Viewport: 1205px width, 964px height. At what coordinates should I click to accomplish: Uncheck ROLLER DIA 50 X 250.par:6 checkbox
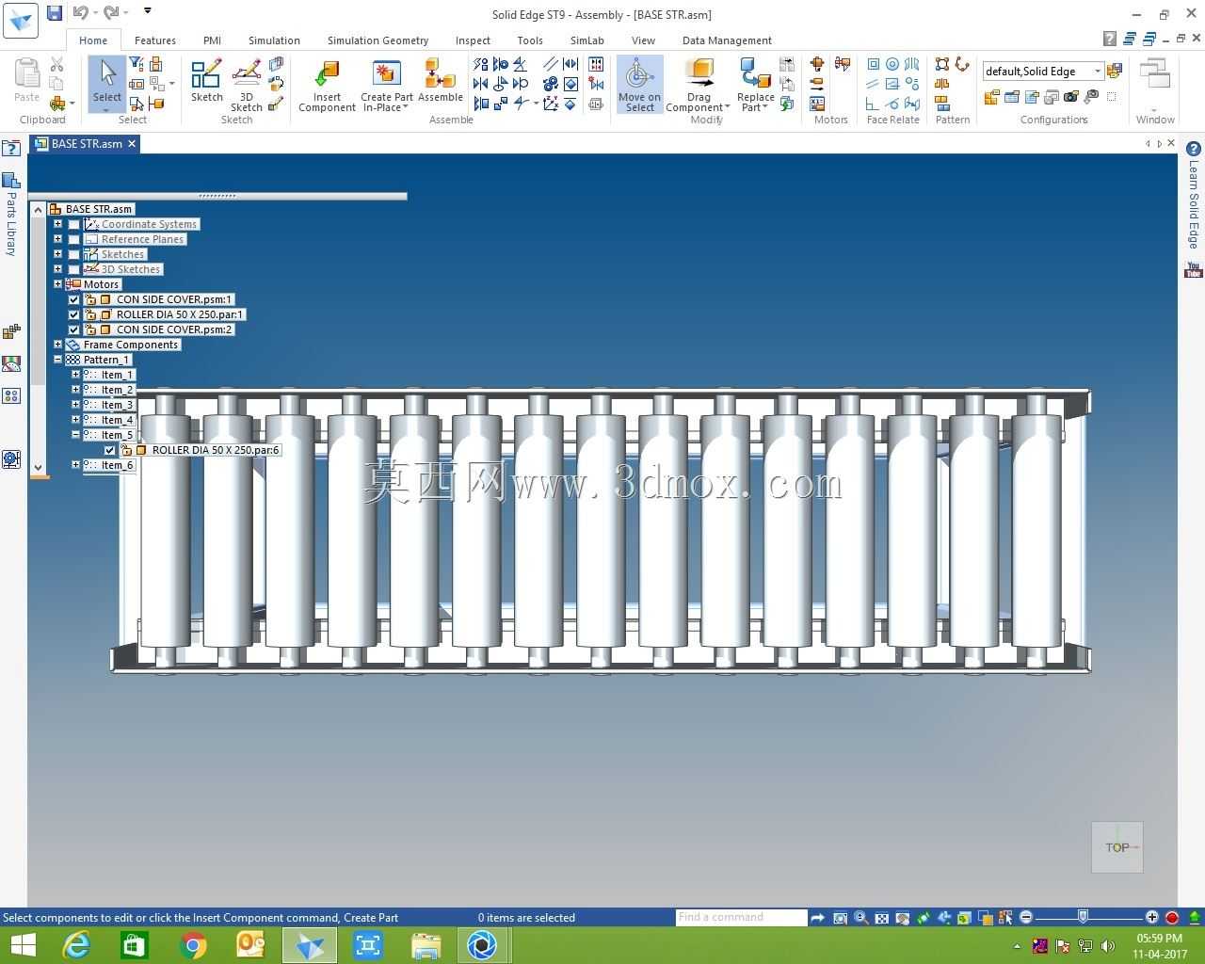(x=110, y=450)
